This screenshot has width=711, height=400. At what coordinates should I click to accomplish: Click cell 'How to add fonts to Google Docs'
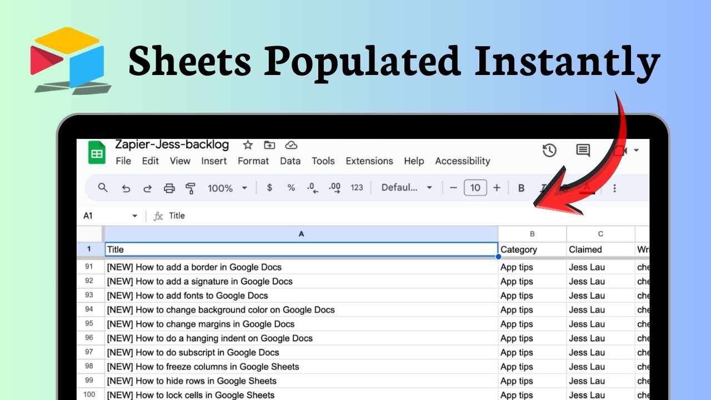click(301, 296)
